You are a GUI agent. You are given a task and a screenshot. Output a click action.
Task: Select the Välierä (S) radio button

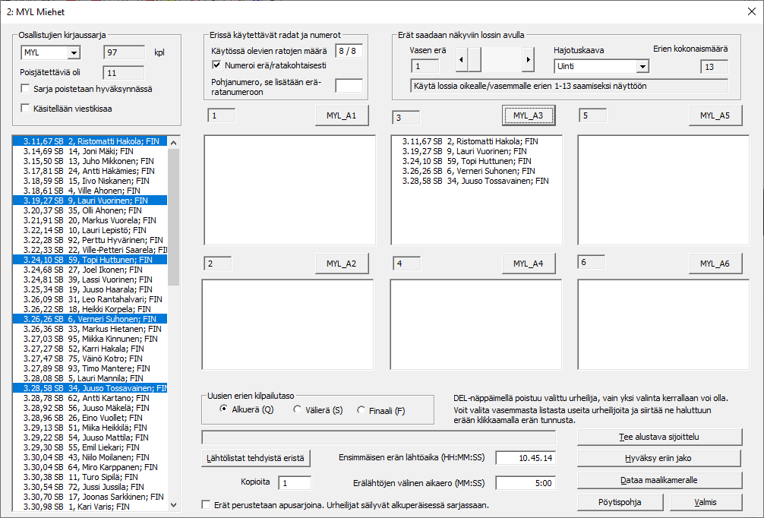point(298,410)
